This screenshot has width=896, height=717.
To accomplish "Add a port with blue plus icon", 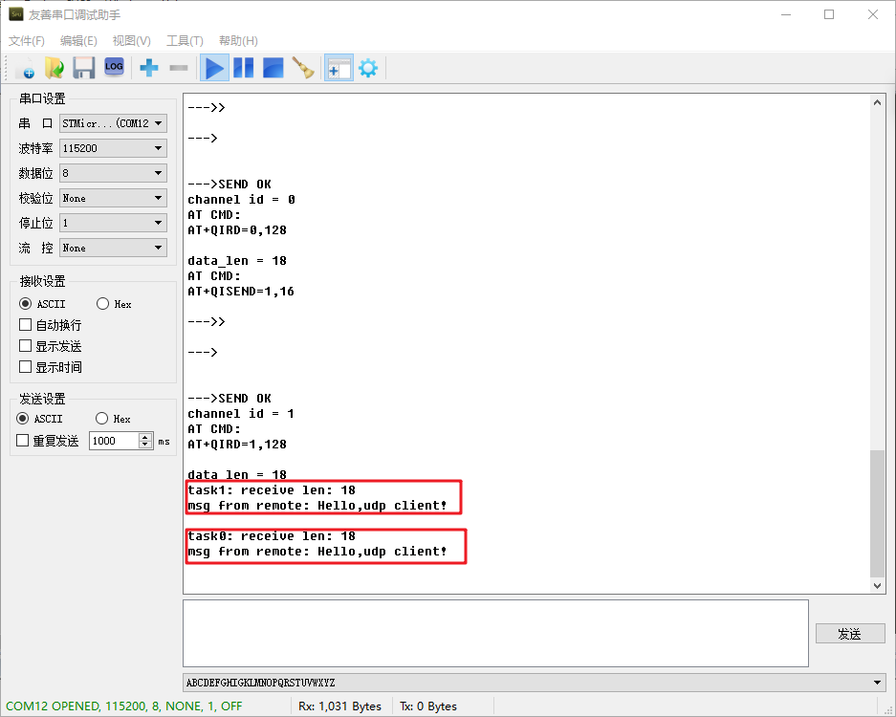I will pyautogui.click(x=148, y=68).
